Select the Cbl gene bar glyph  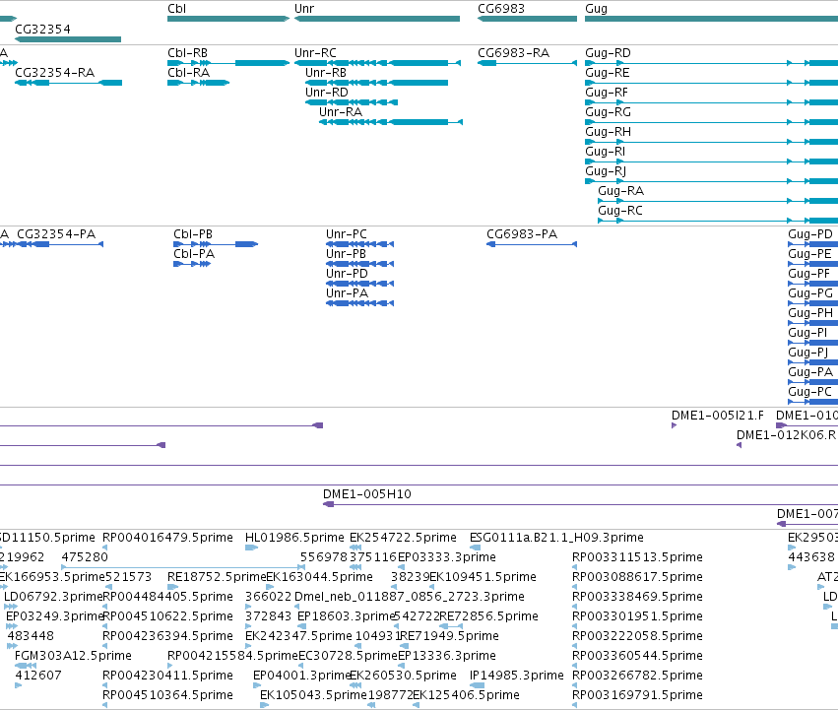(x=228, y=19)
